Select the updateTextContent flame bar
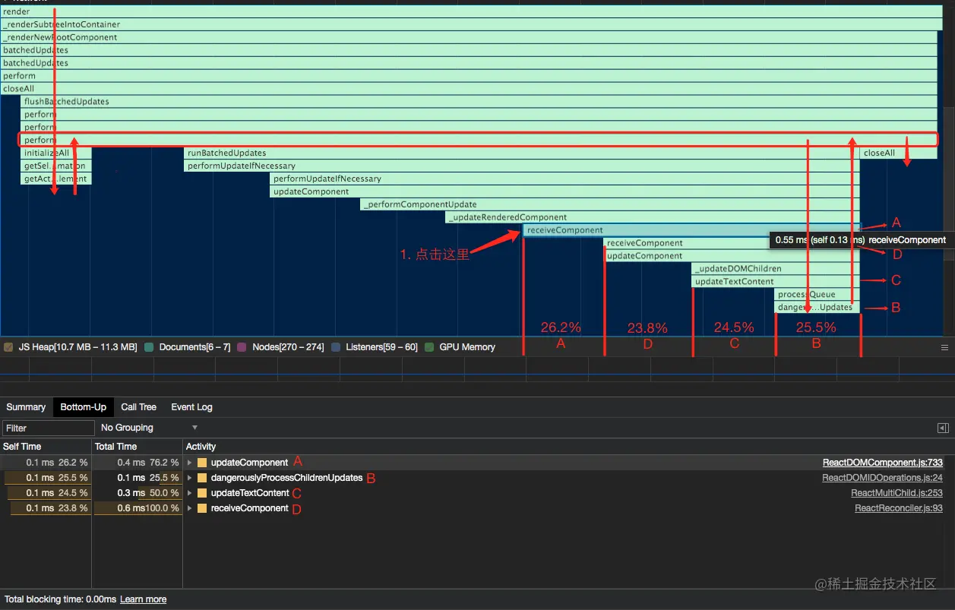The height and width of the screenshot is (610, 955). [776, 282]
